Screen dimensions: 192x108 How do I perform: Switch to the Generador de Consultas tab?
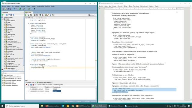point(41,18)
